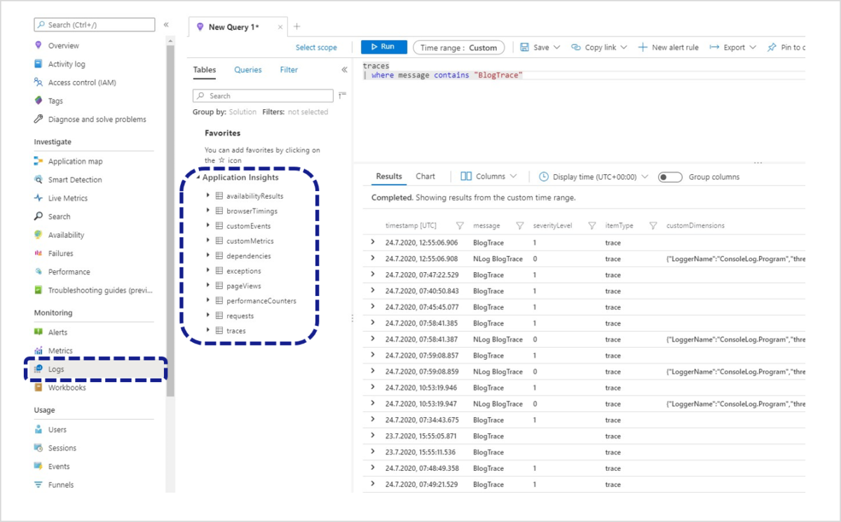Click the Copy link icon
This screenshot has width=841, height=522.
576,48
